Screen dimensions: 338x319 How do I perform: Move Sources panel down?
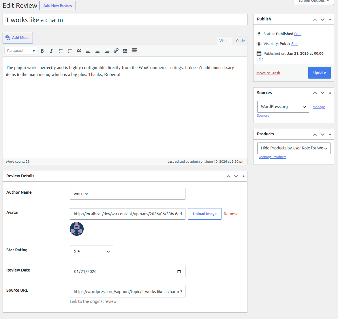click(322, 93)
